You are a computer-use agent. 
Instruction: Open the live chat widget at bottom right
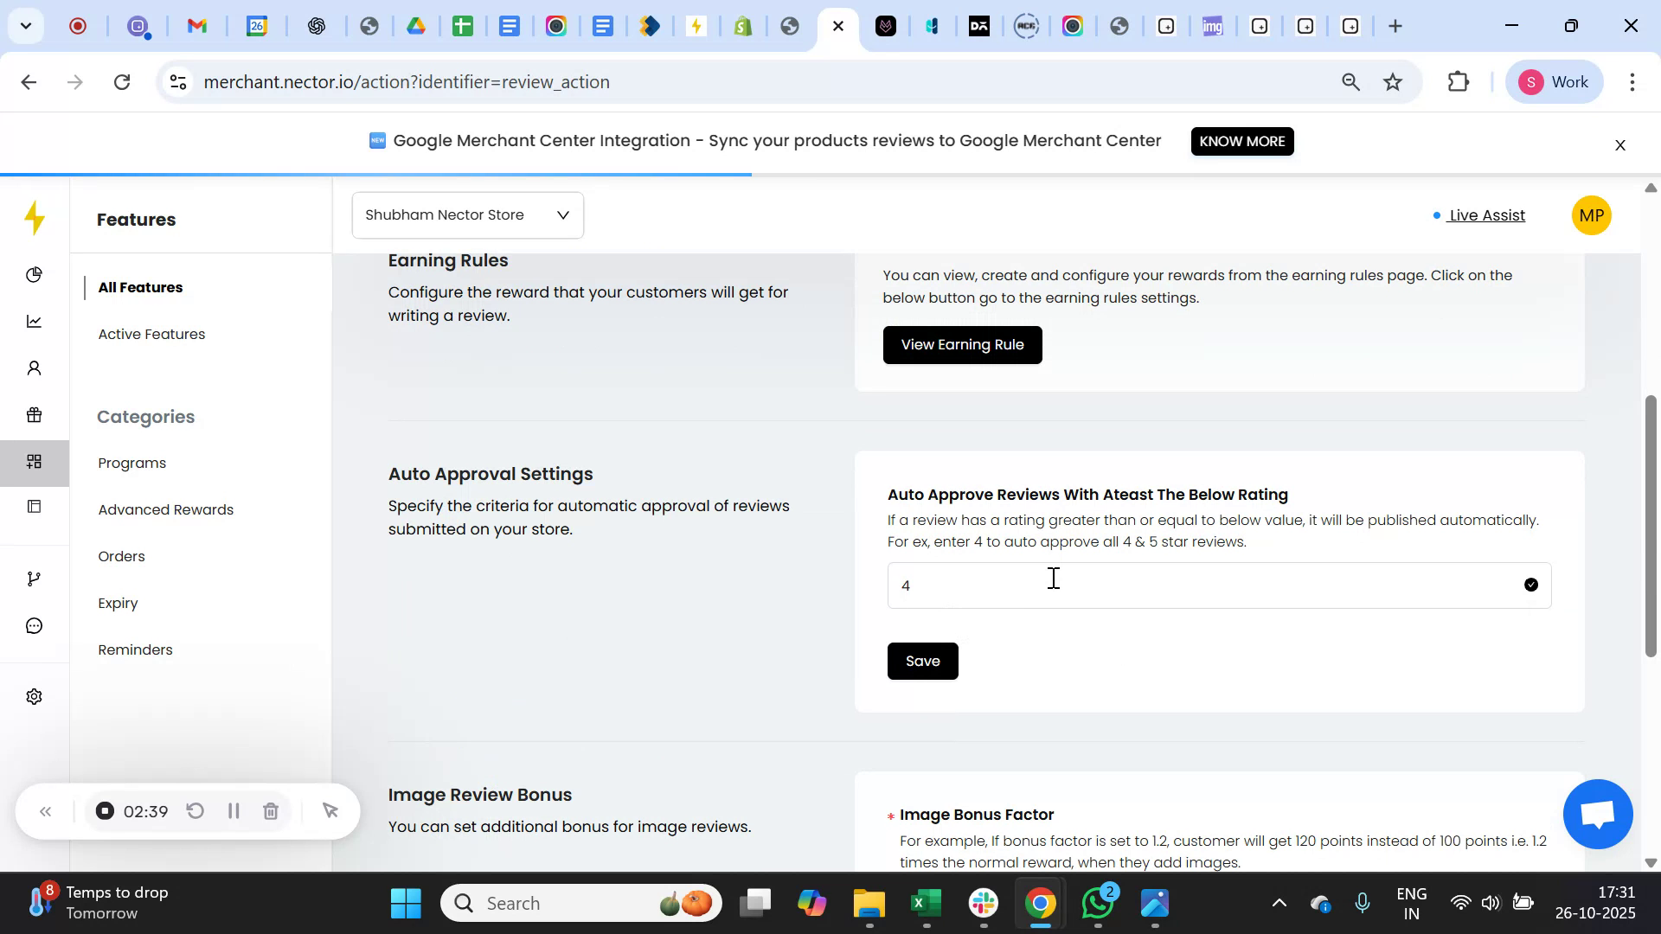[1596, 813]
